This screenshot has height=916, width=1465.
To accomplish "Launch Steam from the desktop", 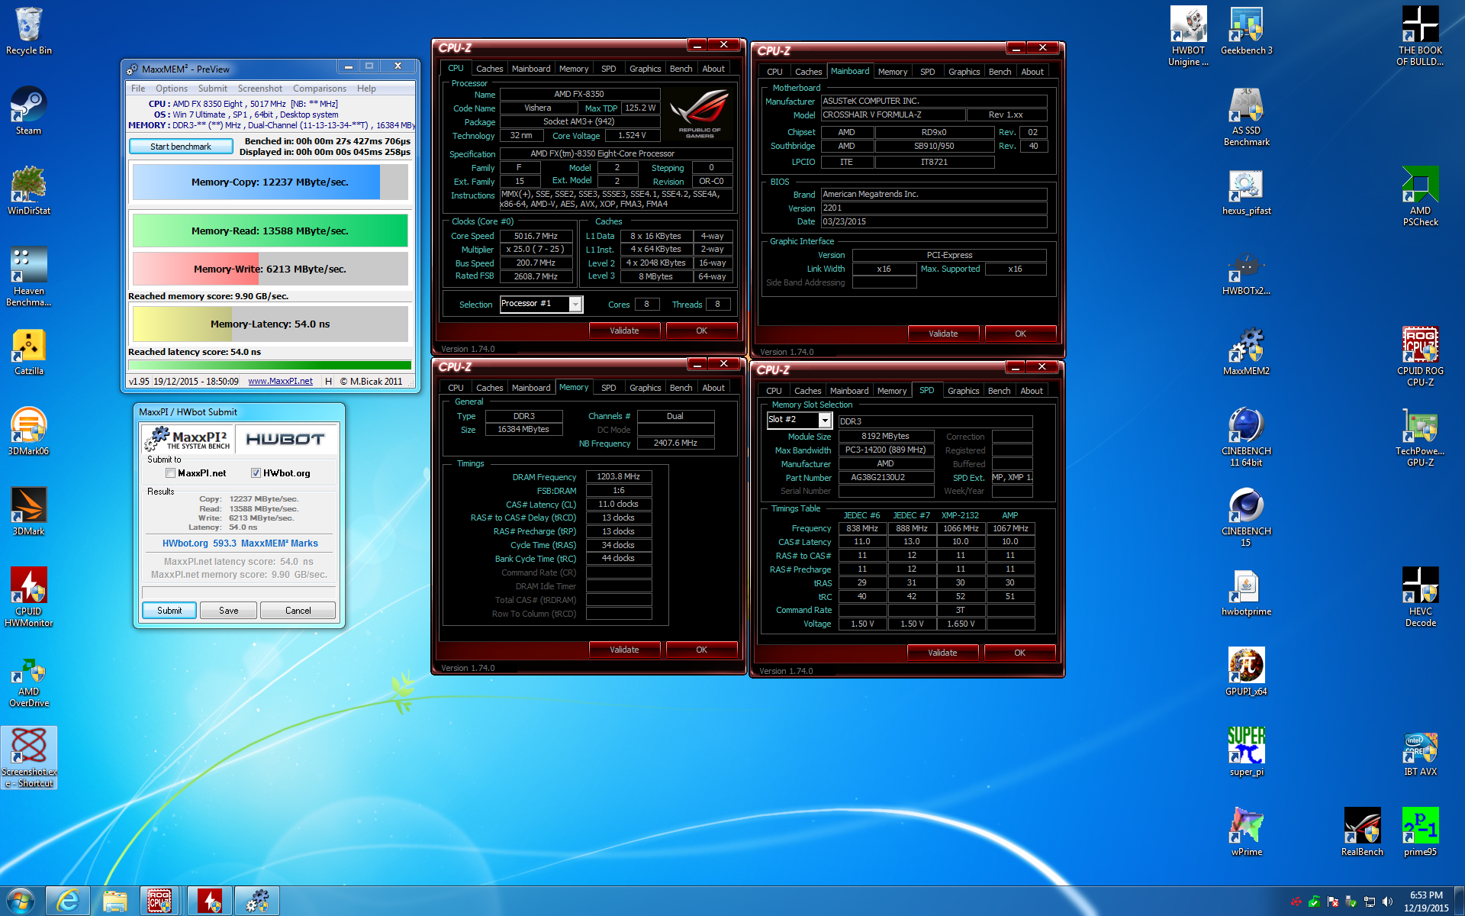I will 29,111.
